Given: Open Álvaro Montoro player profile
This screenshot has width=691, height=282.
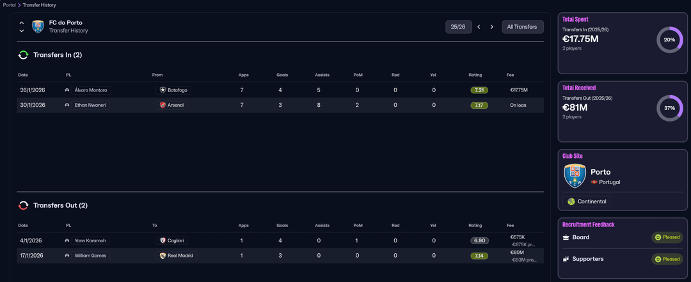Looking at the screenshot, I should coord(87,90).
